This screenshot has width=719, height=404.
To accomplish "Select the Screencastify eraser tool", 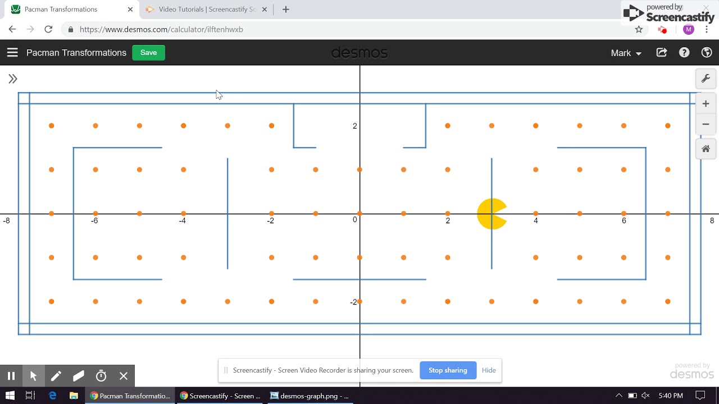I will coord(79,376).
